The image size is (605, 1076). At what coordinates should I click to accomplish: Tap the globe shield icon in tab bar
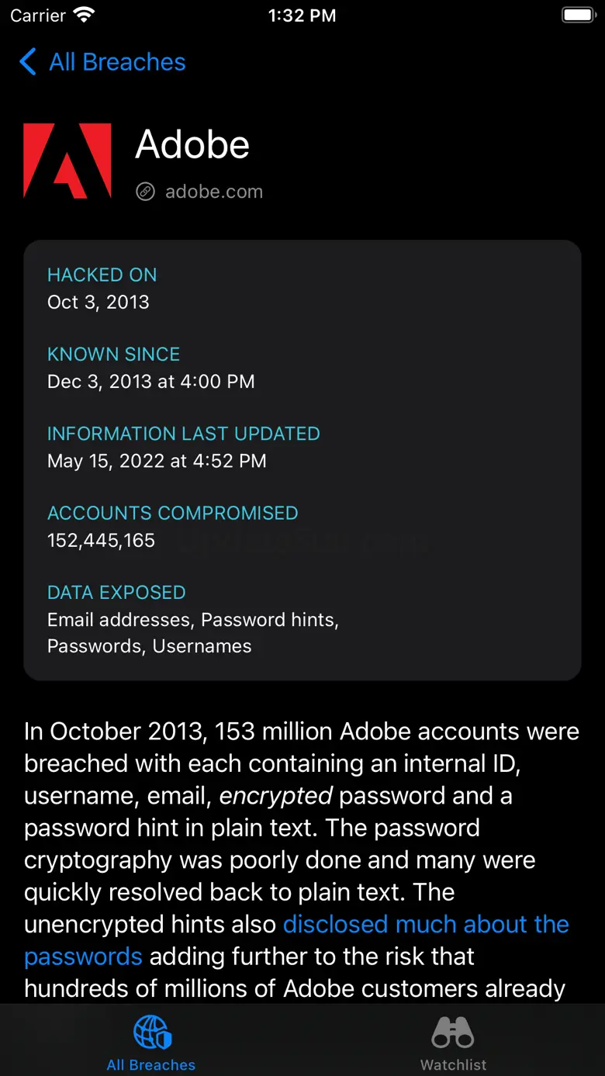pyautogui.click(x=151, y=1033)
